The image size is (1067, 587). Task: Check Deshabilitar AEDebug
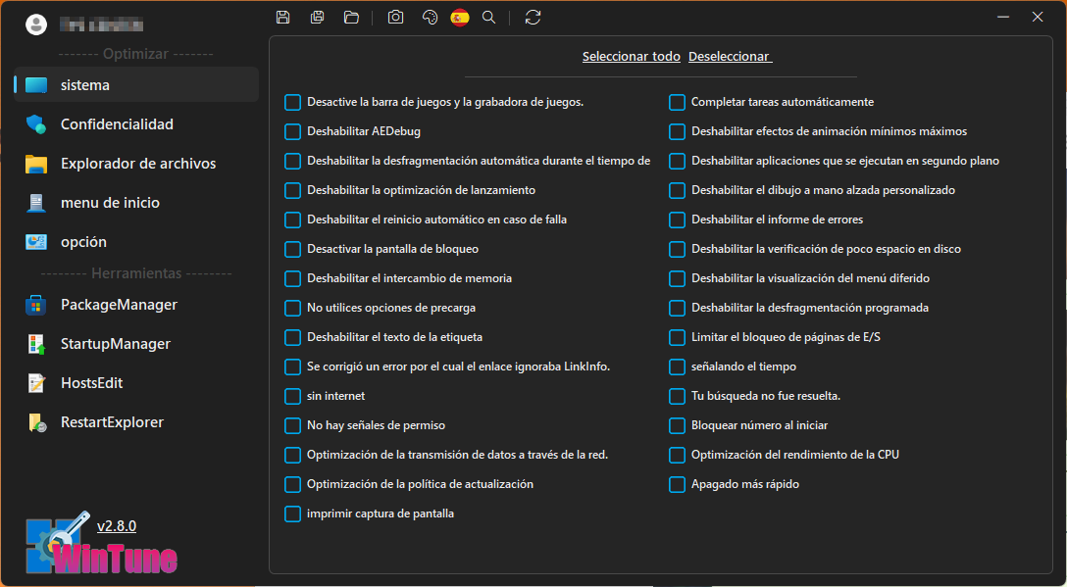[292, 132]
